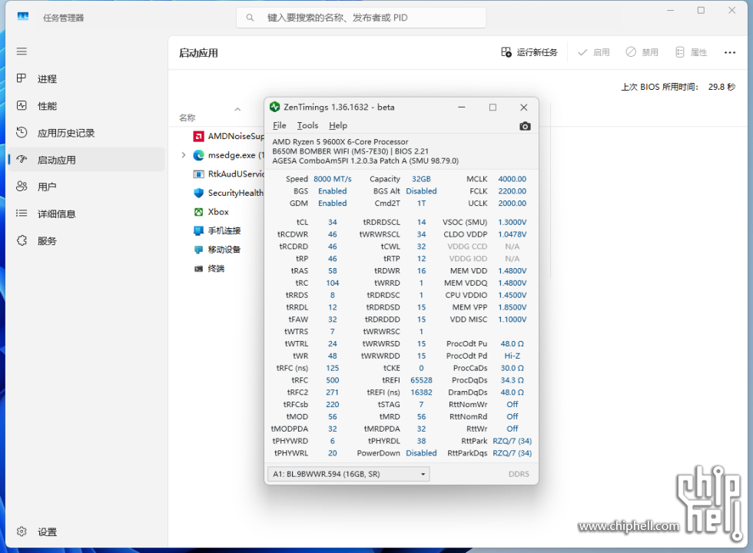Open the A1: BL.9BWWR.594 module dropdown
This screenshot has height=553, width=753.
coord(348,474)
